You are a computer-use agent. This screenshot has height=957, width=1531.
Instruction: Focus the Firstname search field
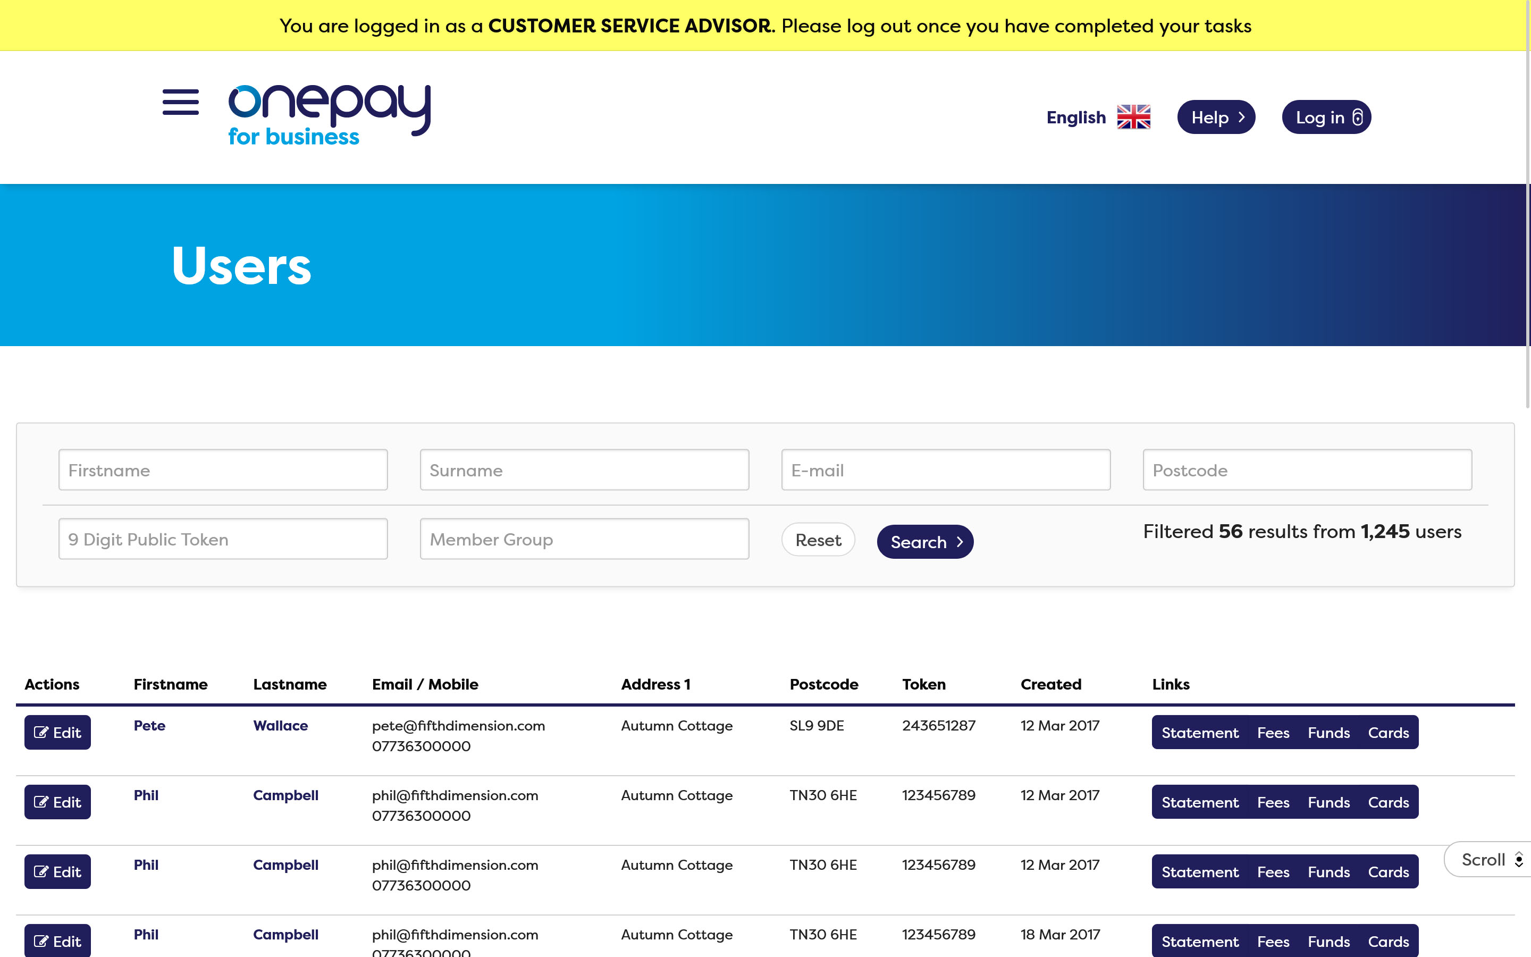point(223,471)
